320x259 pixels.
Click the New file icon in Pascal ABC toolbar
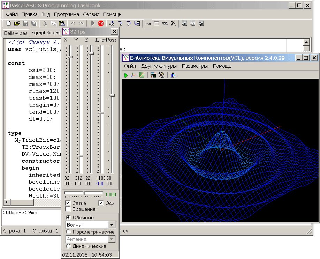coord(8,23)
